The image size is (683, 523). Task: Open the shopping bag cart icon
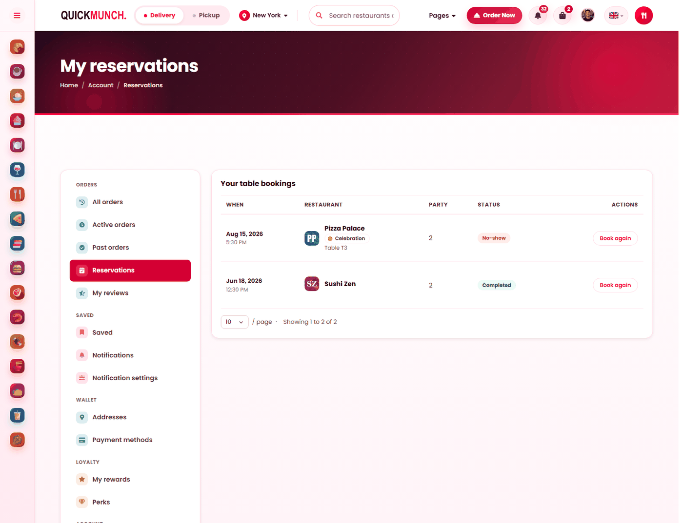pyautogui.click(x=562, y=16)
